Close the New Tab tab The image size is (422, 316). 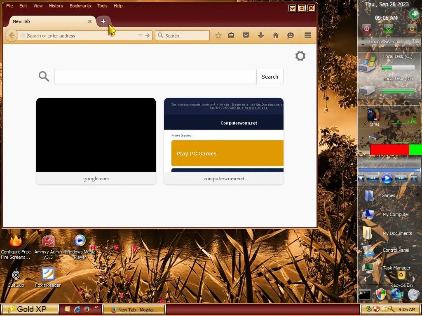point(89,21)
